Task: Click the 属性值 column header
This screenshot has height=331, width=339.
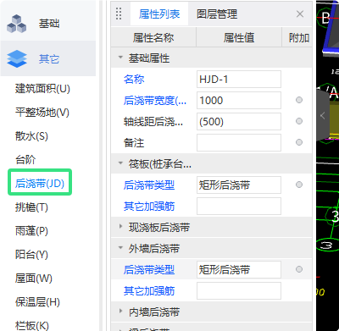Action: point(239,37)
